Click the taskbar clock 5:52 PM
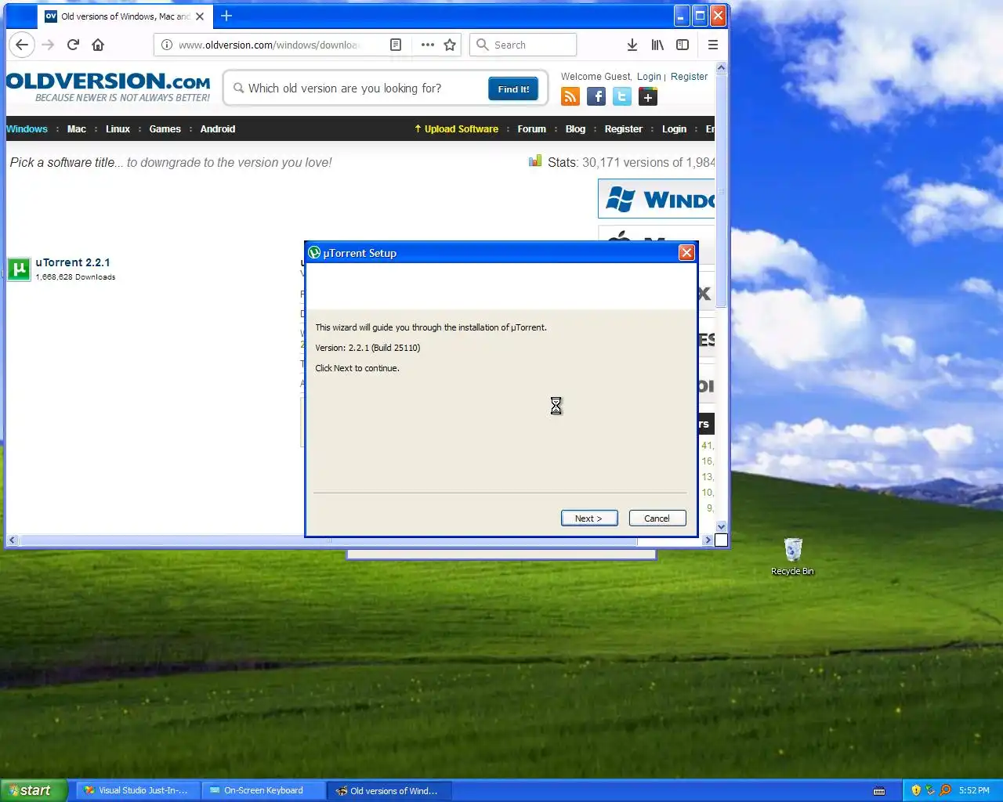Screen dimensions: 1003x802 (974, 790)
